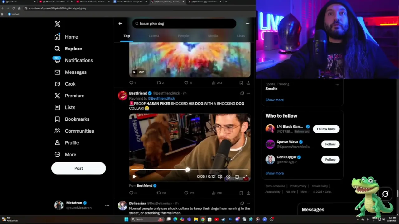The height and width of the screenshot is (224, 399).
Task: Share the Bestfriend post
Action: [248, 193]
